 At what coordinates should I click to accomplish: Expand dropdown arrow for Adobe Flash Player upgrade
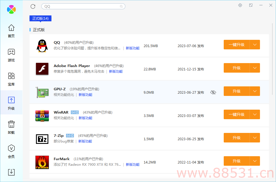(255, 68)
